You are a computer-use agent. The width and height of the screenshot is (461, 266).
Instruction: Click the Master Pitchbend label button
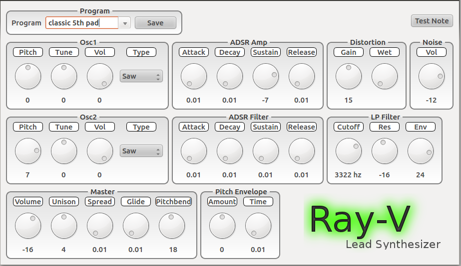[x=173, y=202]
